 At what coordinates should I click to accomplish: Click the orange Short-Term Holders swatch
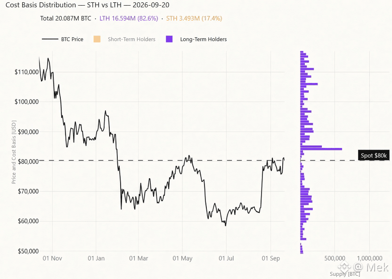pos(97,39)
